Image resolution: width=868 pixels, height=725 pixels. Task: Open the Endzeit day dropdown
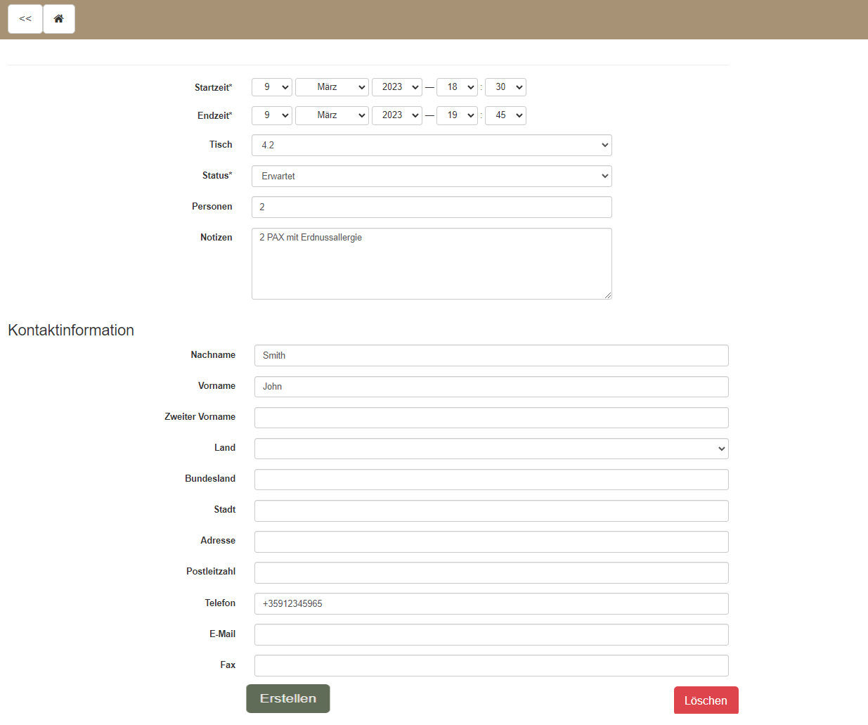(x=272, y=115)
